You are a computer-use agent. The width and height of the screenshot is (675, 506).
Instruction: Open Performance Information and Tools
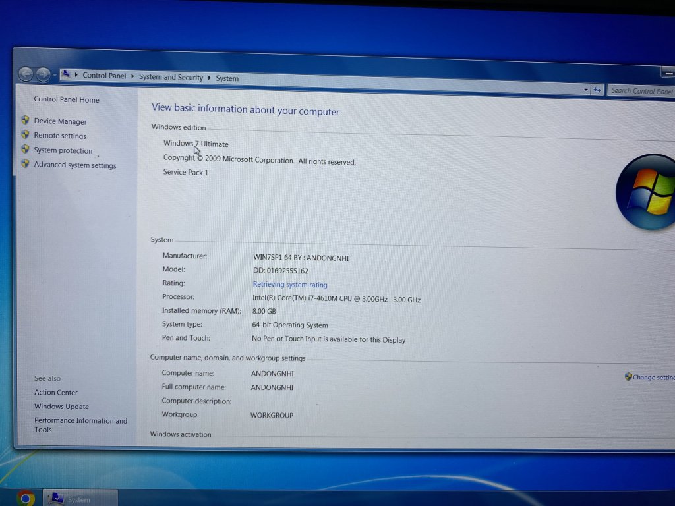coord(80,425)
